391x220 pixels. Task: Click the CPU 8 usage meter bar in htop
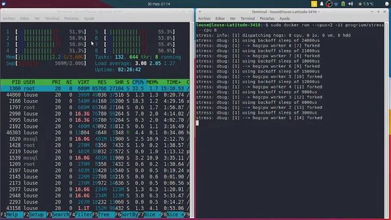[140, 51]
